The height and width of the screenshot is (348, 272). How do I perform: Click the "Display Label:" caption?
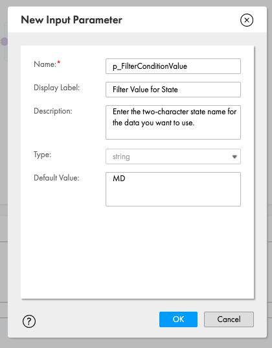56,88
